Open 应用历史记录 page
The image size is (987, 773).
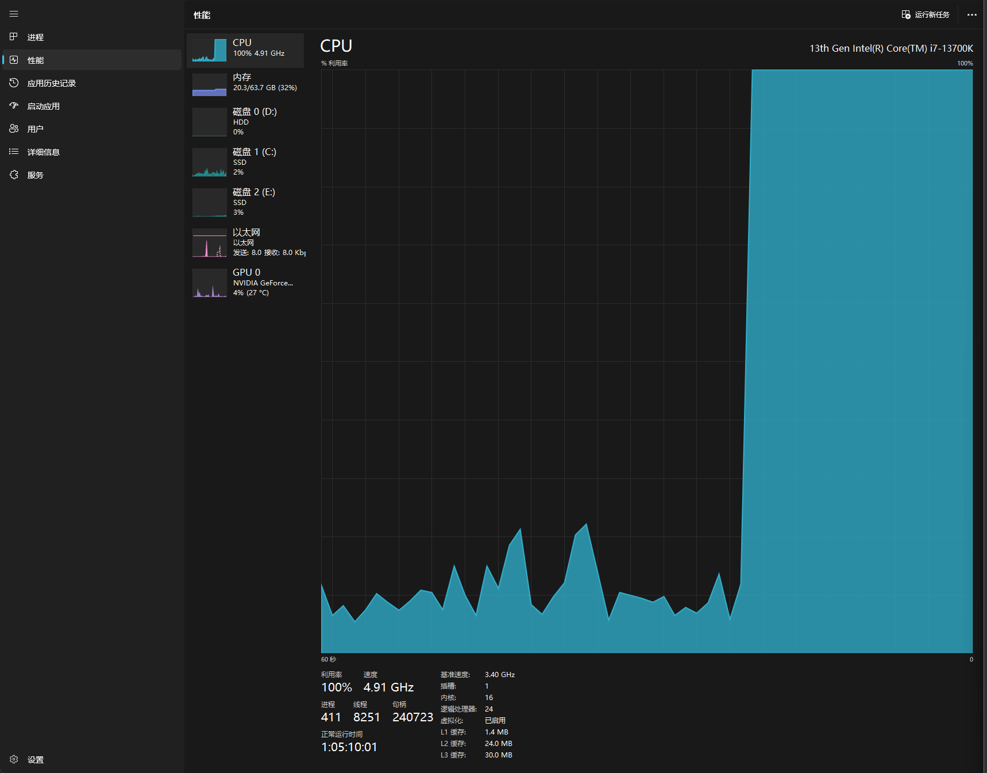[92, 83]
